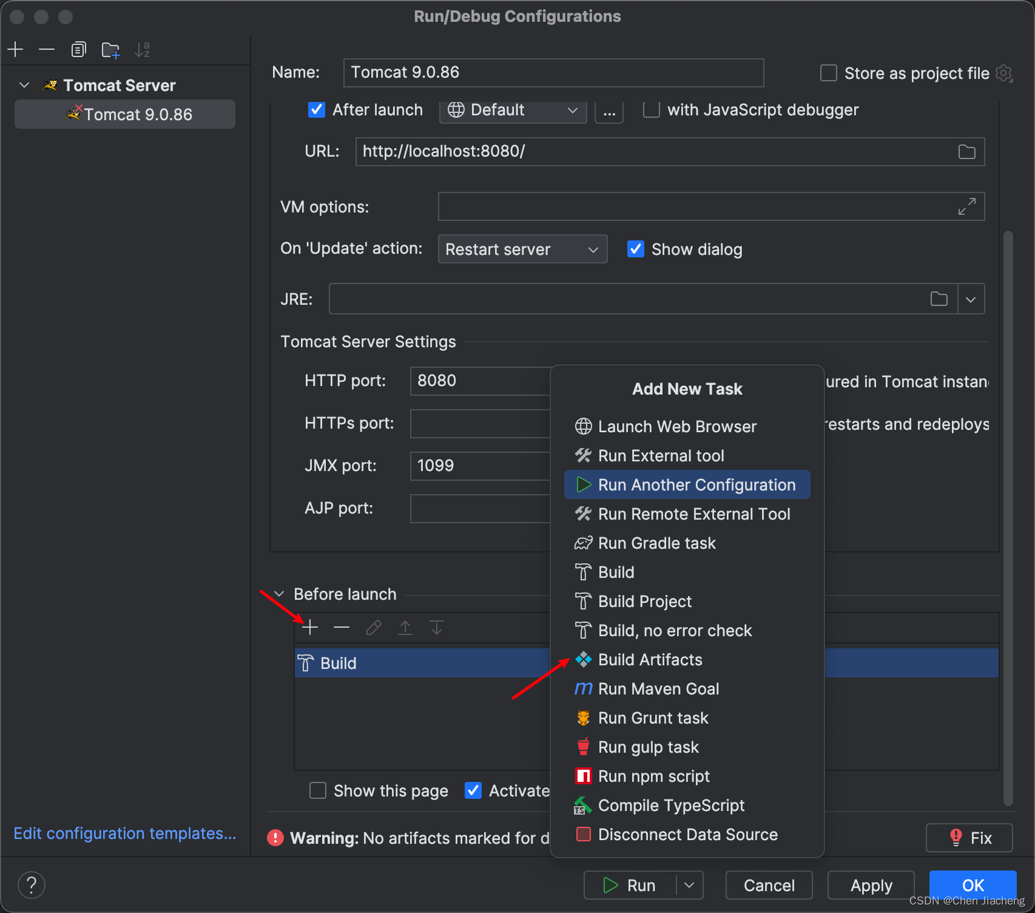
Task: Click the vertical scrollbar in settings pane
Action: [1008, 518]
